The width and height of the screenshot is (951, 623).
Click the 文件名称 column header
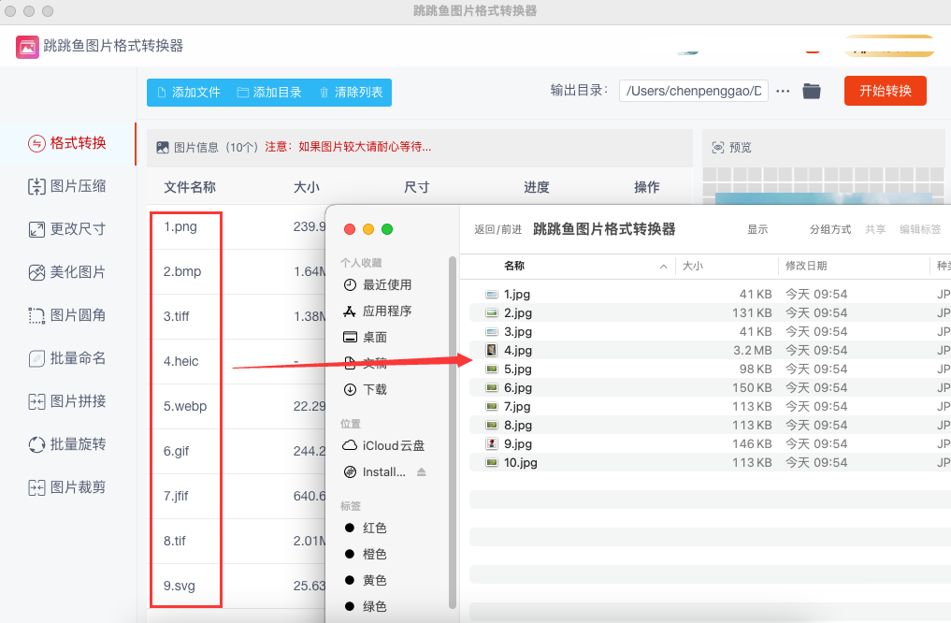point(190,187)
